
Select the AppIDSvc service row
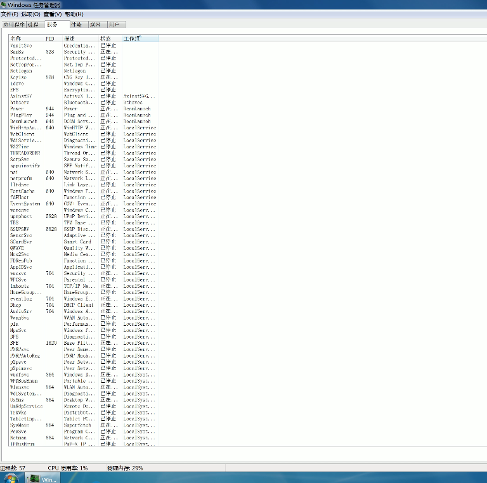click(x=84, y=267)
